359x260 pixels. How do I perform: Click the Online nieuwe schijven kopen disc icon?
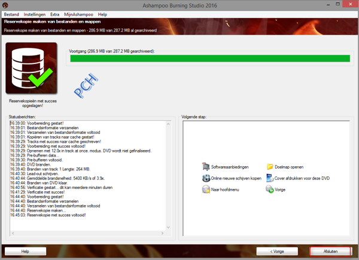click(206, 178)
